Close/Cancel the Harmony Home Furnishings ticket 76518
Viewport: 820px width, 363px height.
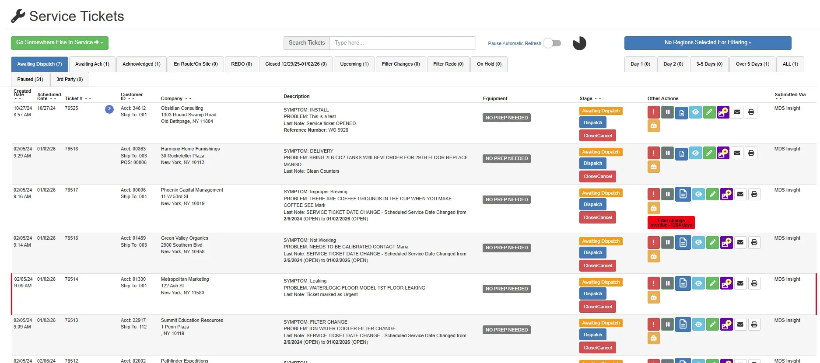pos(598,177)
